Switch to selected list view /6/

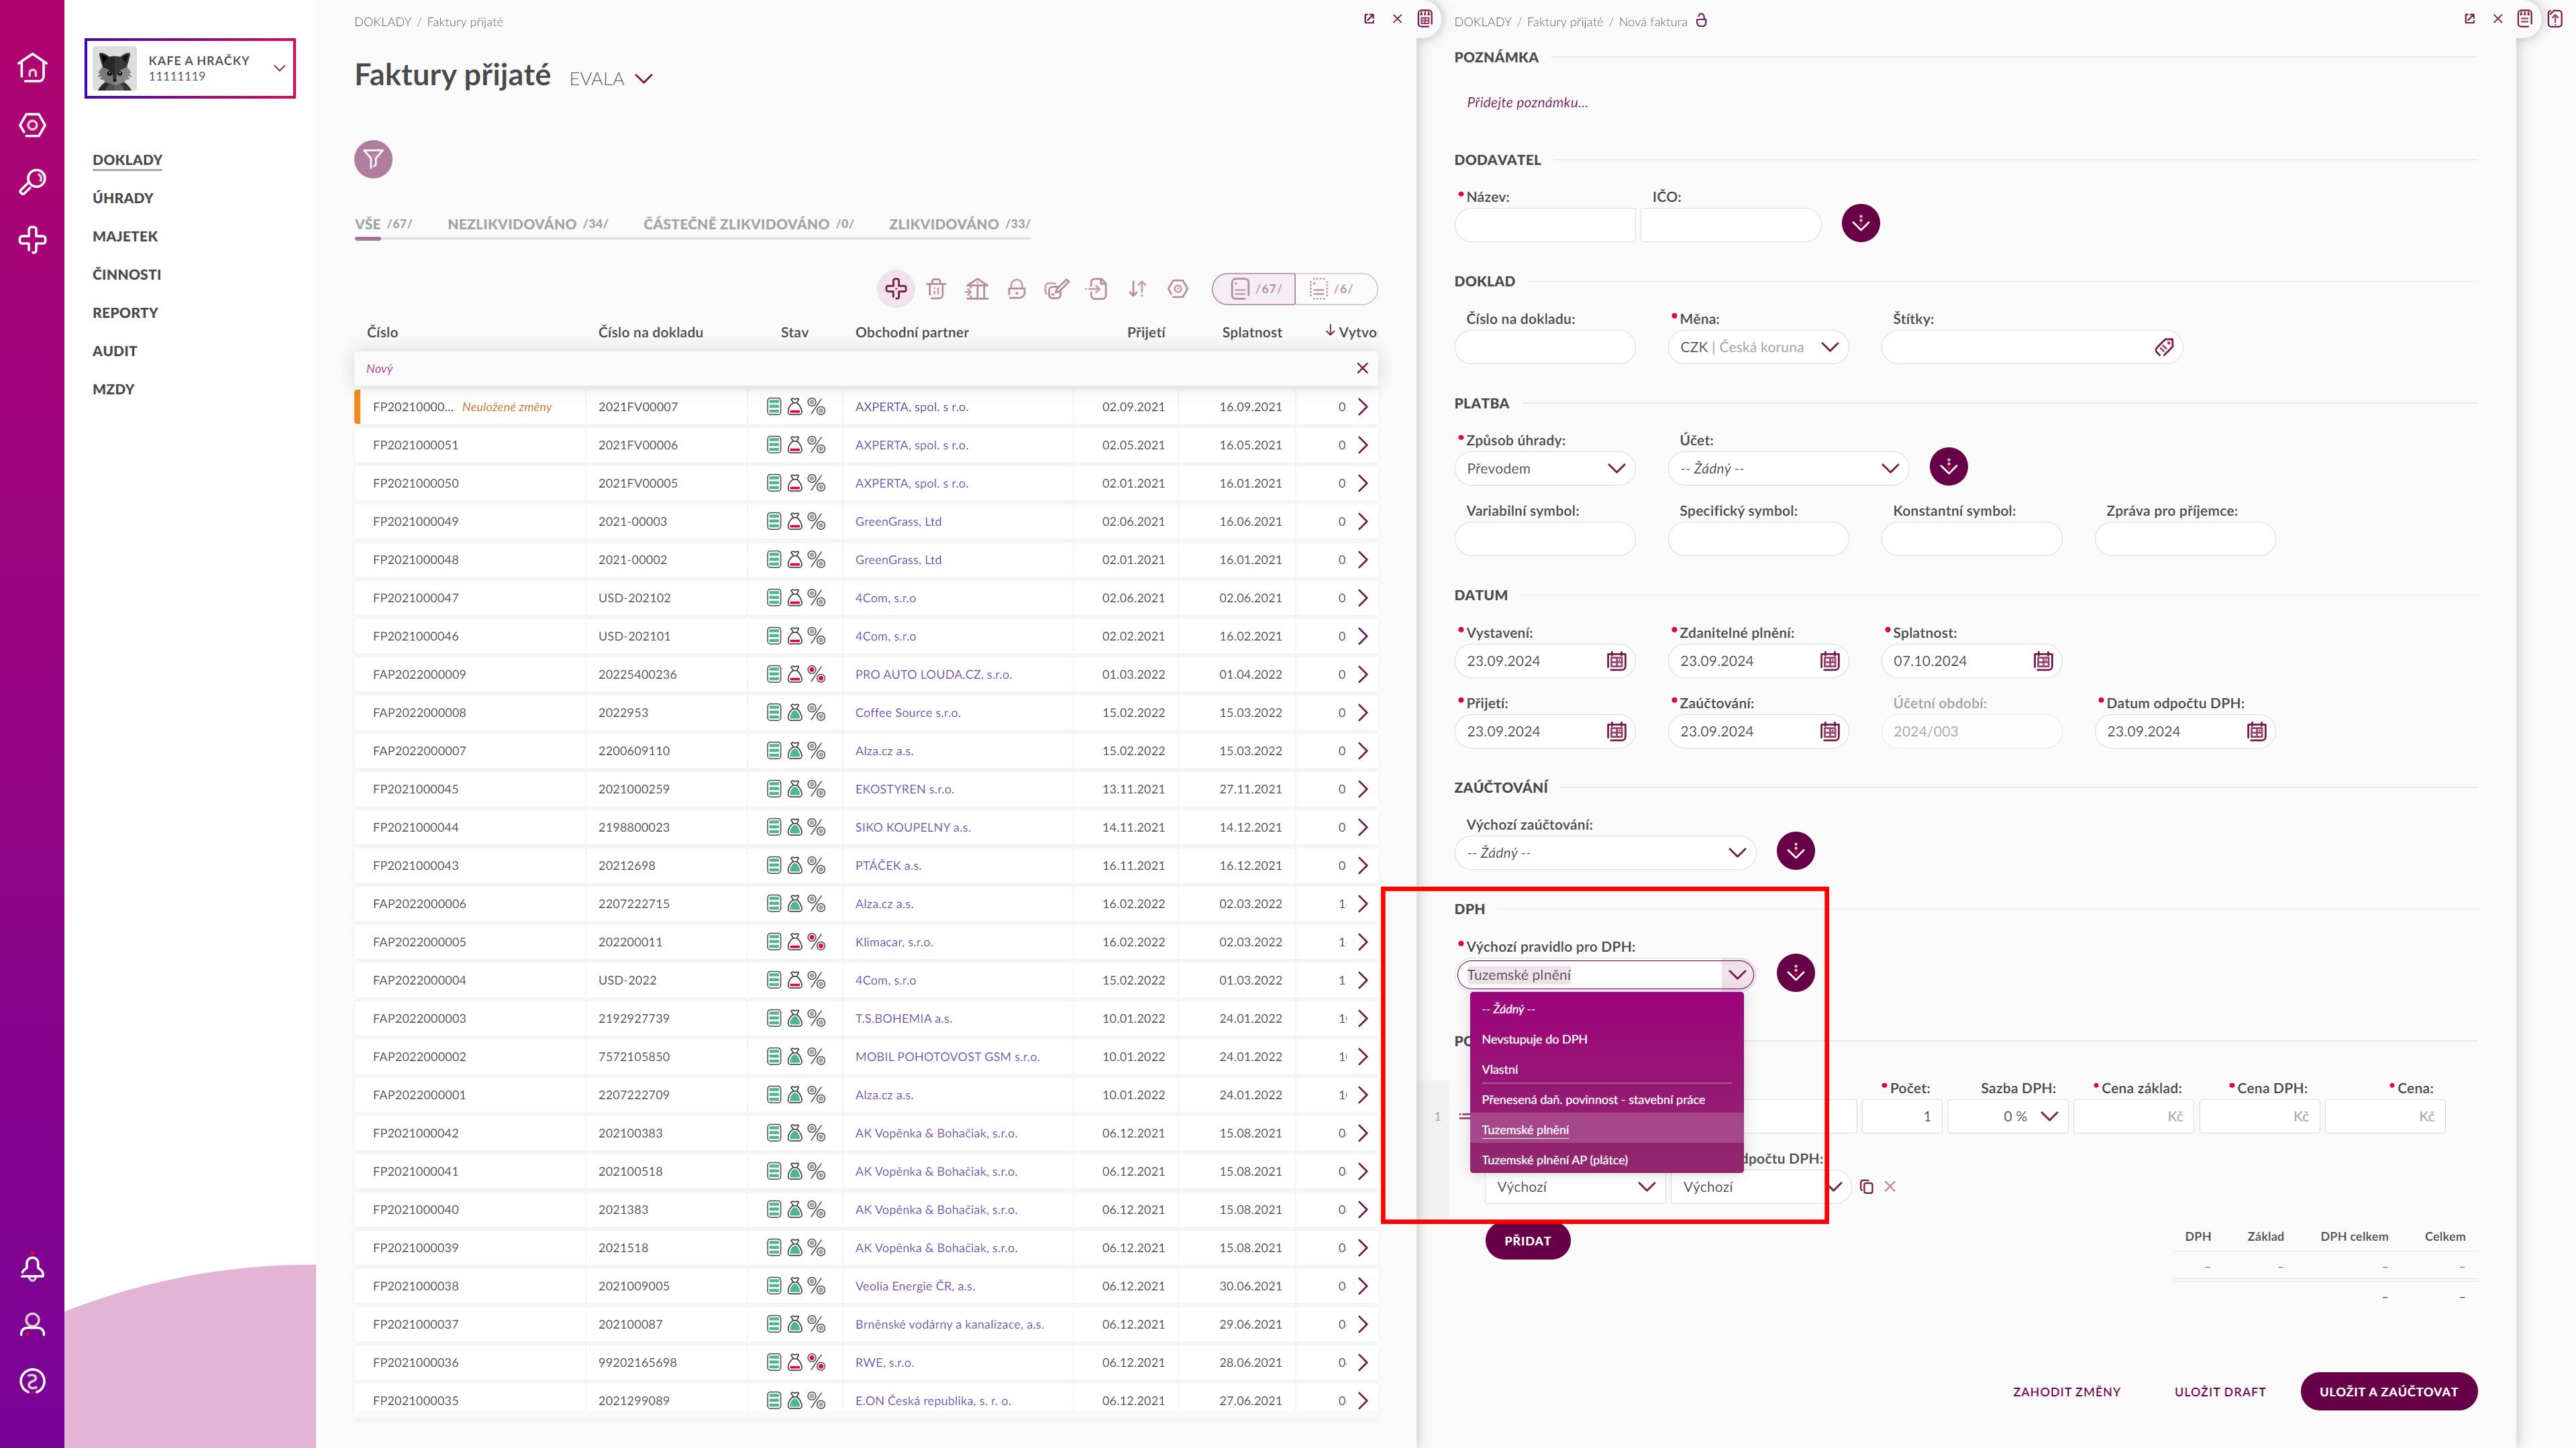pyautogui.click(x=1336, y=289)
